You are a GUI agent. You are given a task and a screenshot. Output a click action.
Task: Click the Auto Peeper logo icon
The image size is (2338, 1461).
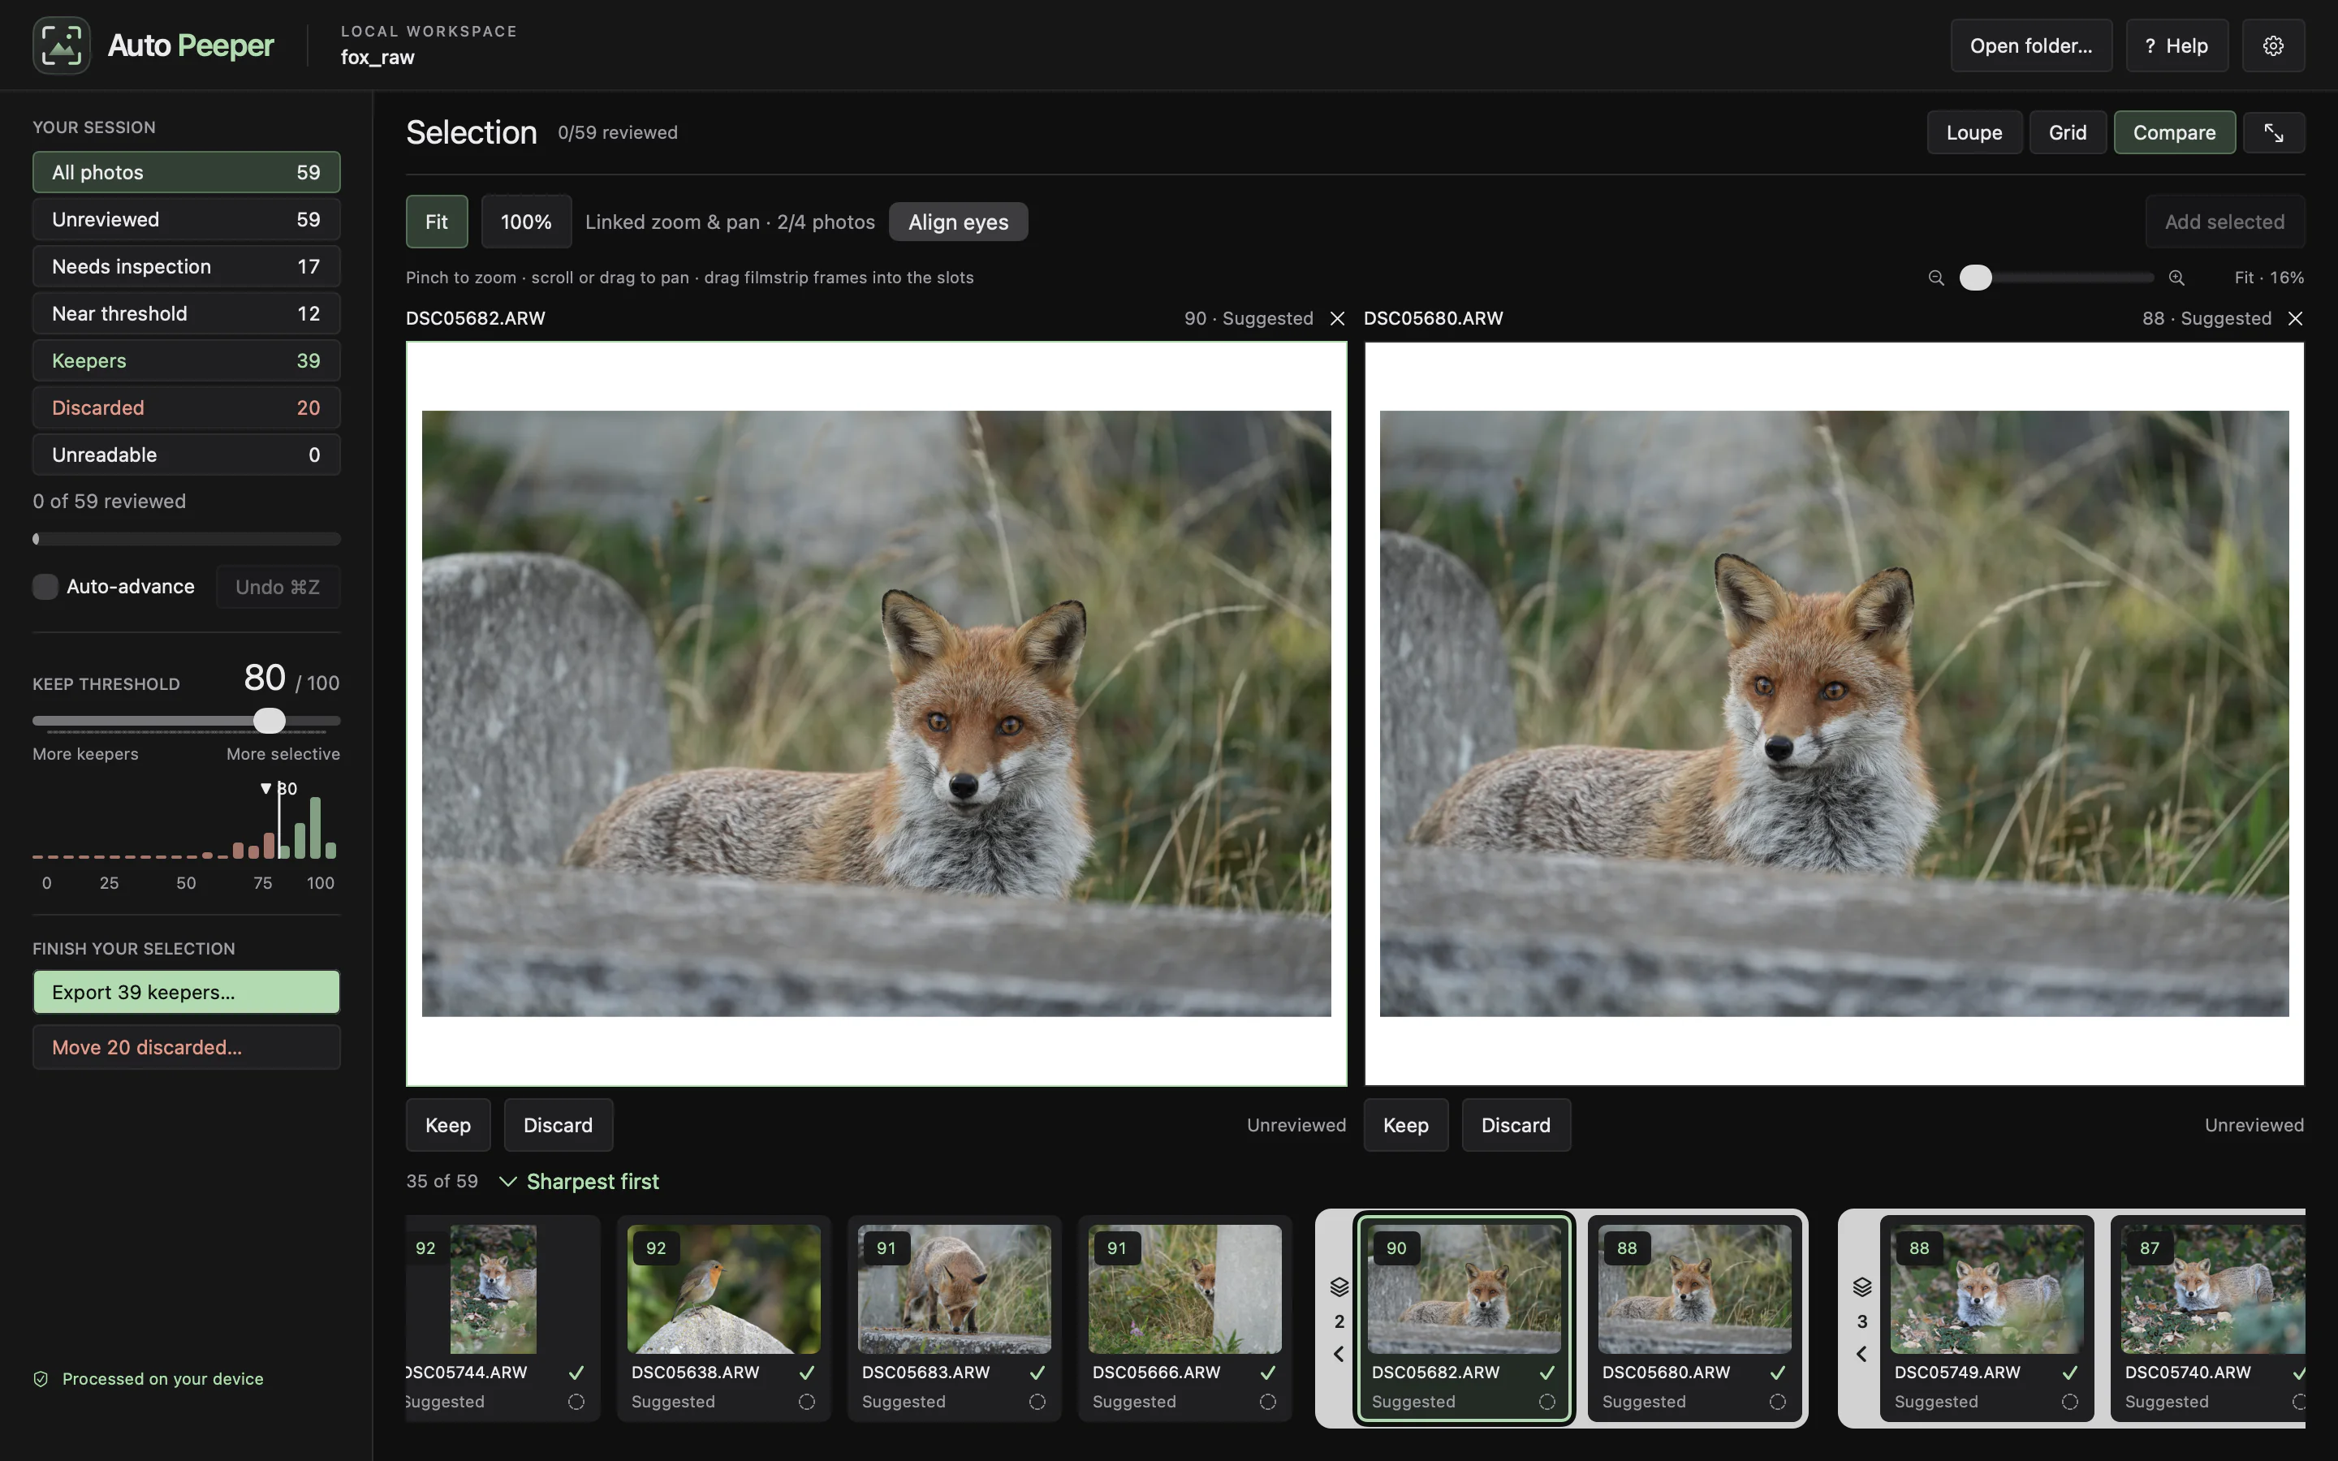[62, 45]
